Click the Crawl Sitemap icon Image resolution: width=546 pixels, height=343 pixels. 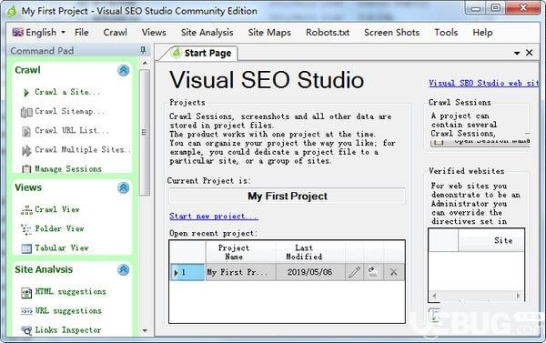[x=26, y=112]
